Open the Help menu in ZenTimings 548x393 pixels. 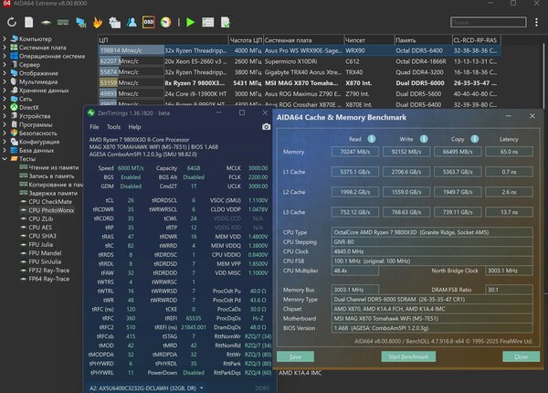coord(134,127)
